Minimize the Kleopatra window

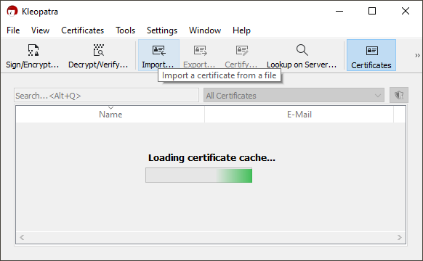(339, 12)
